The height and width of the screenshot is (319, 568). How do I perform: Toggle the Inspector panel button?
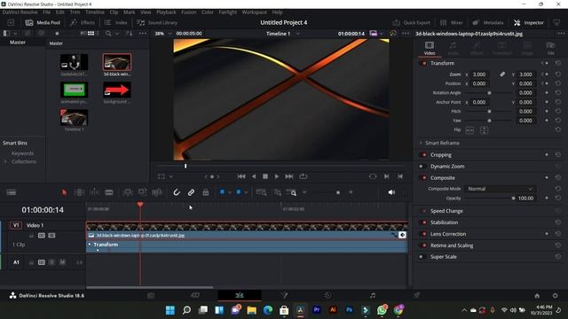[529, 22]
